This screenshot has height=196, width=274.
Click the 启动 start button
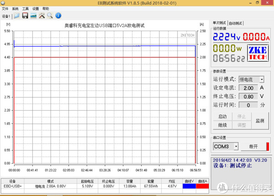pos(222,117)
